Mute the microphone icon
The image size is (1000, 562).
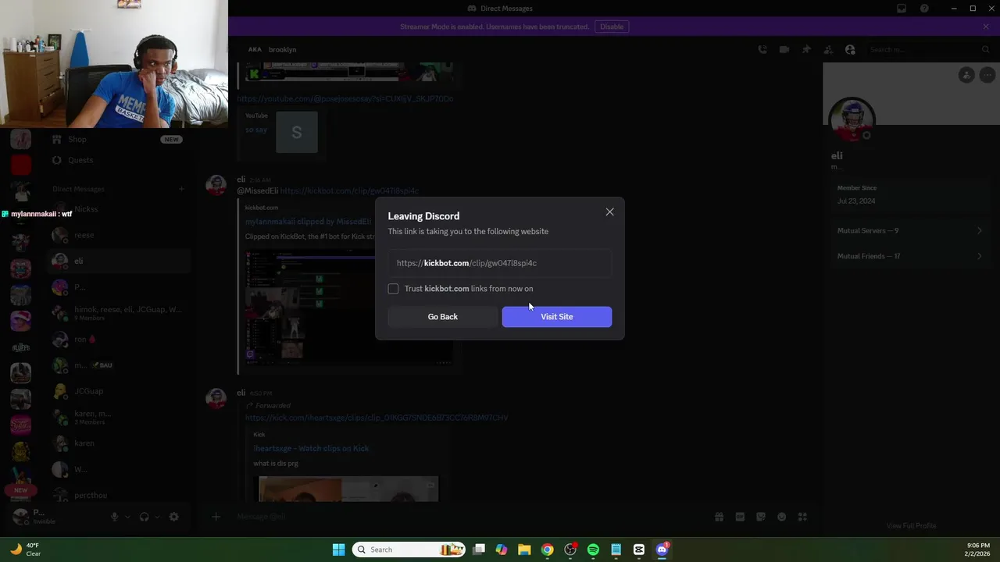(115, 517)
